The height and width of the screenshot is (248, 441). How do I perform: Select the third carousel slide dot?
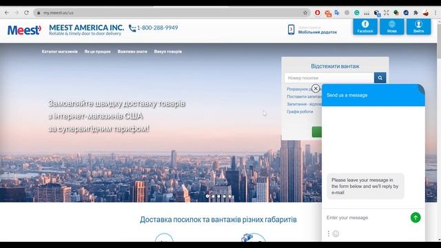pyautogui.click(x=219, y=196)
